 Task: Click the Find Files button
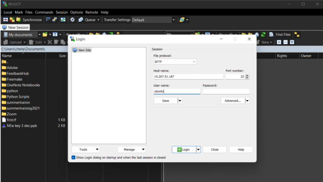point(280,34)
